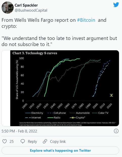The image size is (122, 157).
Task: Open the 5:50 PM Feb 8, 2022 timestamp
Action: (19, 131)
